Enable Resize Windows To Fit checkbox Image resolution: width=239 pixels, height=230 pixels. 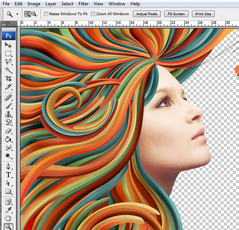(46, 14)
